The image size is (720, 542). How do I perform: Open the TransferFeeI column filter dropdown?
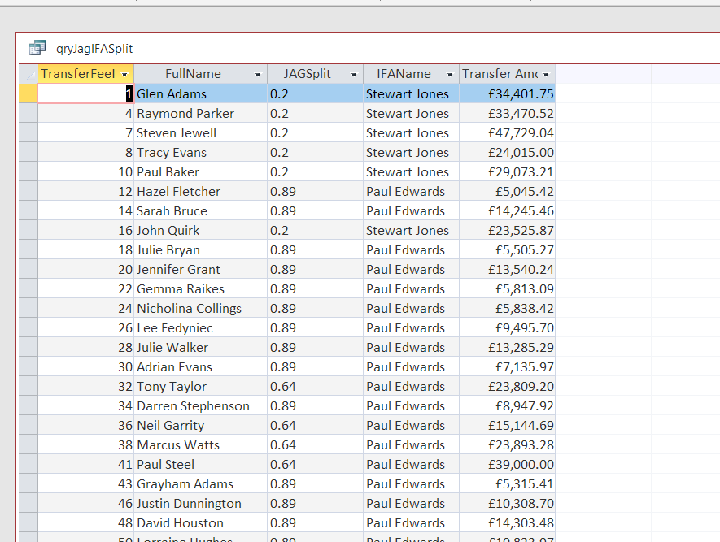[124, 74]
